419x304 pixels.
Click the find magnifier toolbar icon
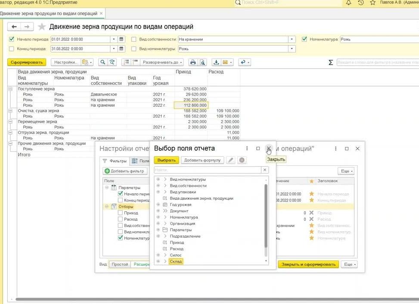coord(102,62)
